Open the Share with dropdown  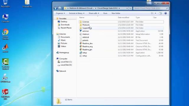94,13
